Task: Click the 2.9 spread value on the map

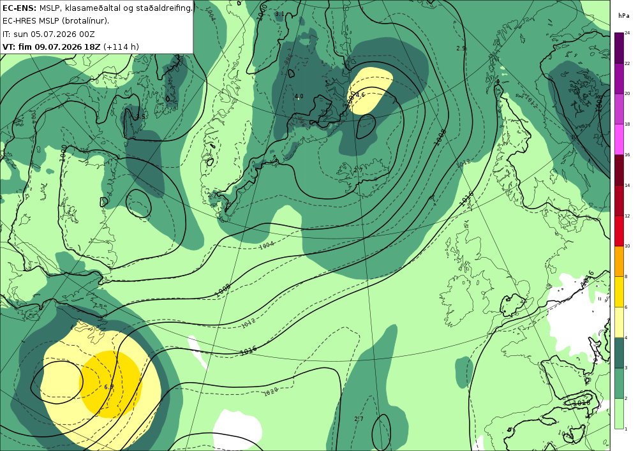Action: pos(461,48)
